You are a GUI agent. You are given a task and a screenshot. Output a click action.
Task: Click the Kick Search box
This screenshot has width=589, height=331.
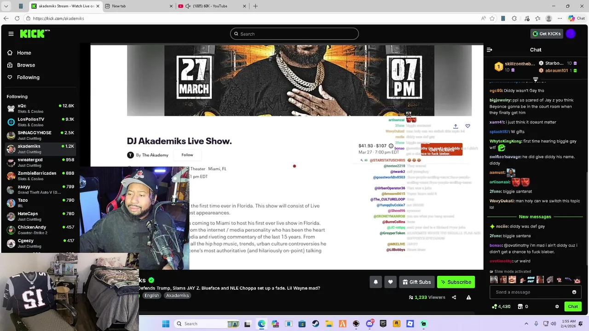tap(294, 34)
